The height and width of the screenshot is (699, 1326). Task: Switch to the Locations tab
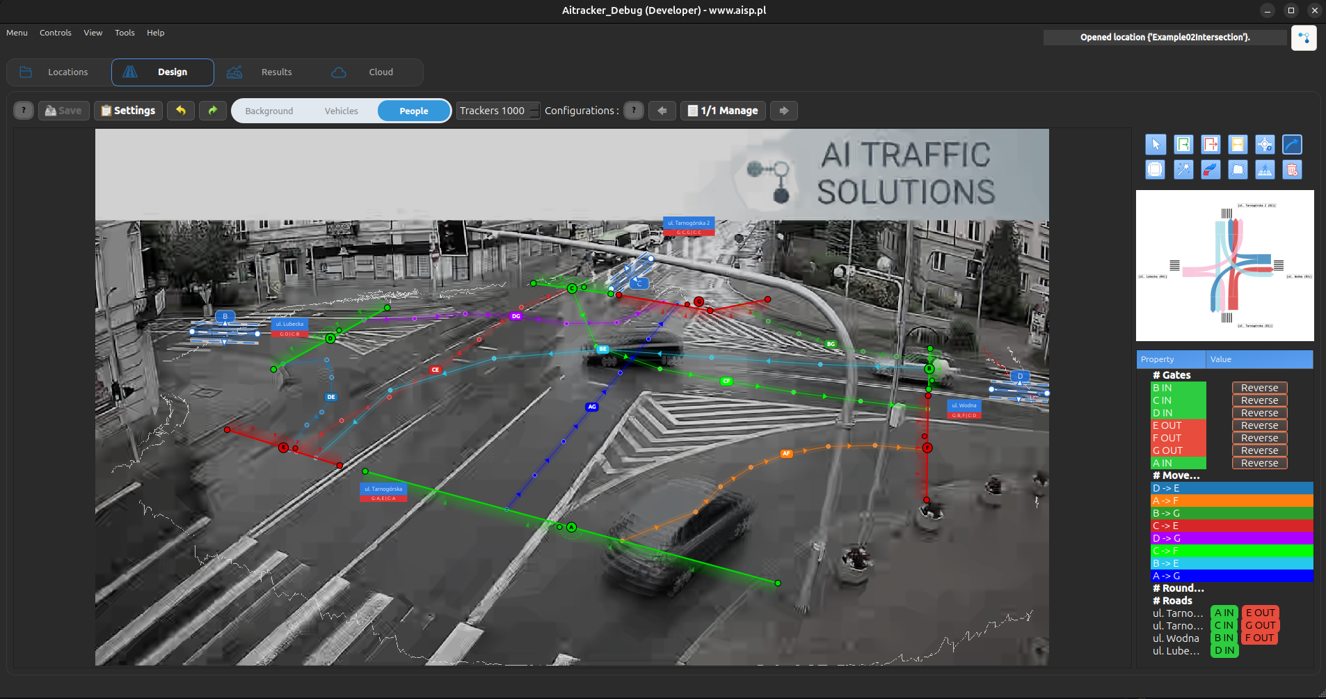[58, 72]
